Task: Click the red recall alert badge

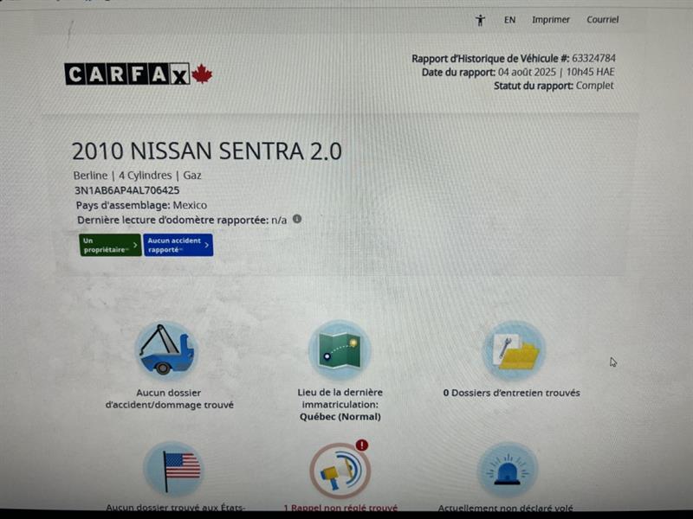Action: click(362, 445)
